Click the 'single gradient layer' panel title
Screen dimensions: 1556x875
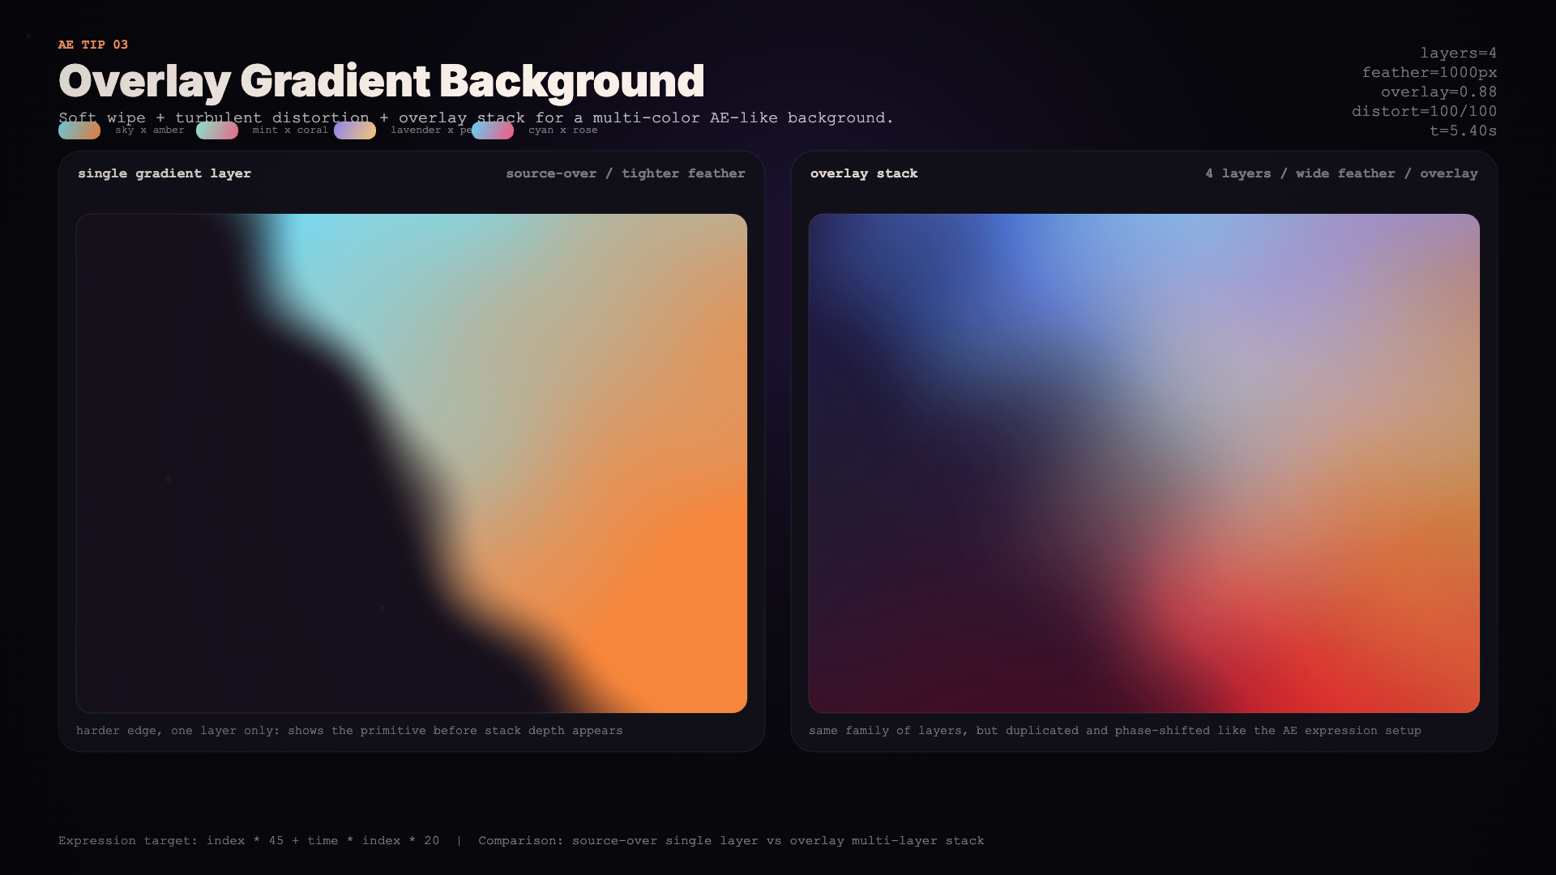pyautogui.click(x=165, y=173)
